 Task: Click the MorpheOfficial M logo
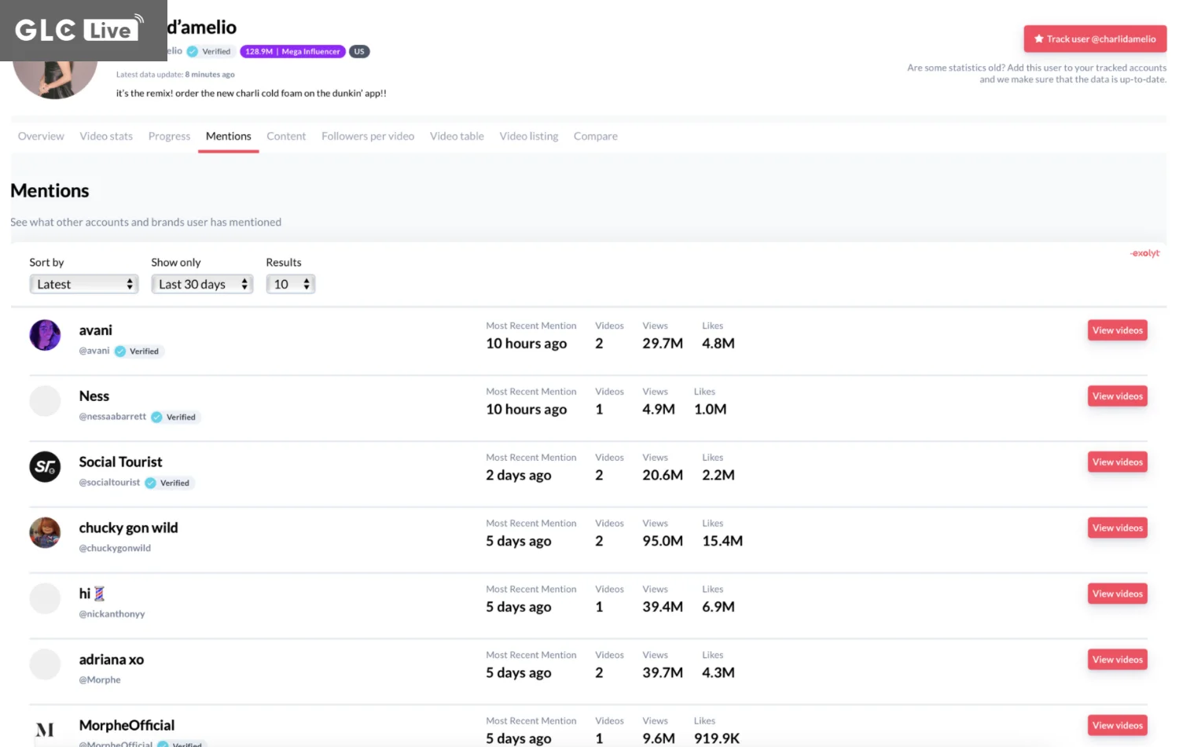(45, 730)
